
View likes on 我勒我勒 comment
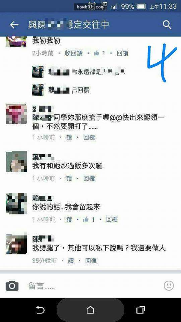click(100, 53)
